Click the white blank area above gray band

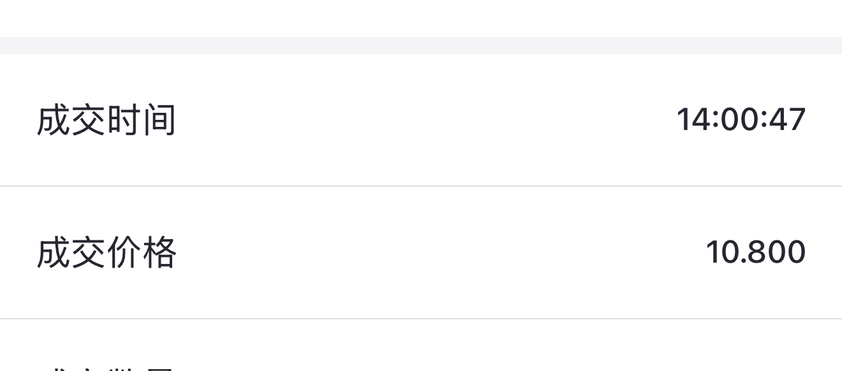[421, 17]
